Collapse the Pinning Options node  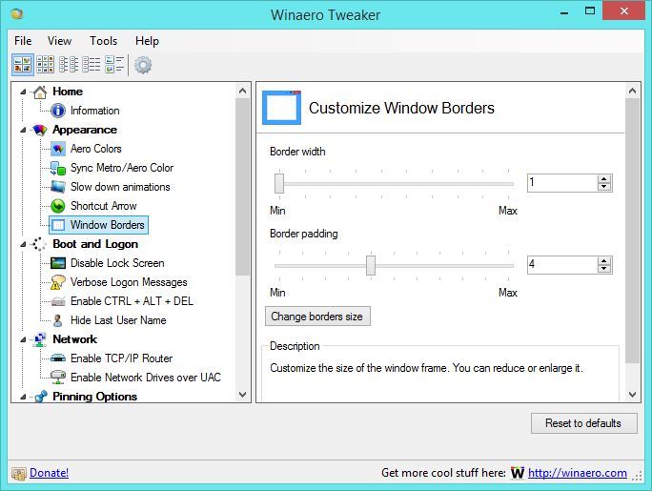(23, 397)
